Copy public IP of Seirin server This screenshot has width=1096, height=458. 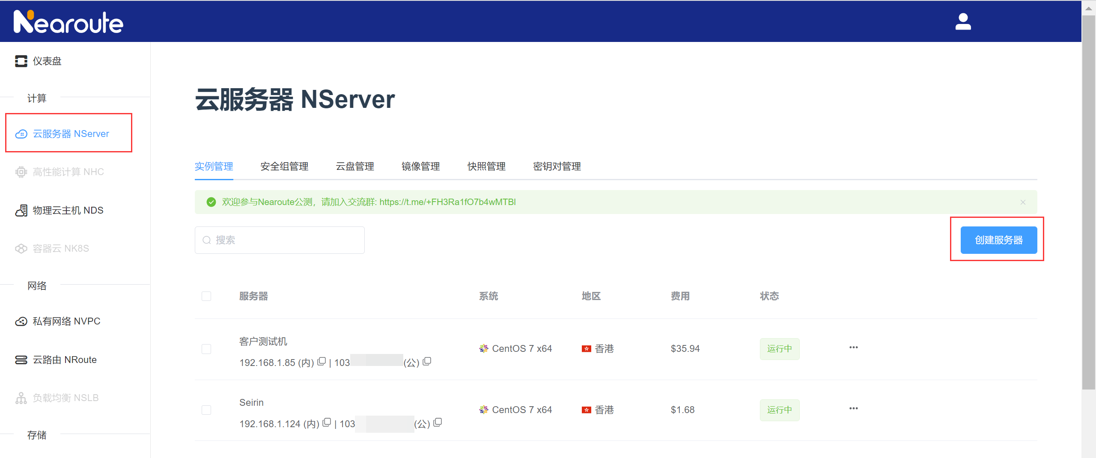pyautogui.click(x=438, y=423)
